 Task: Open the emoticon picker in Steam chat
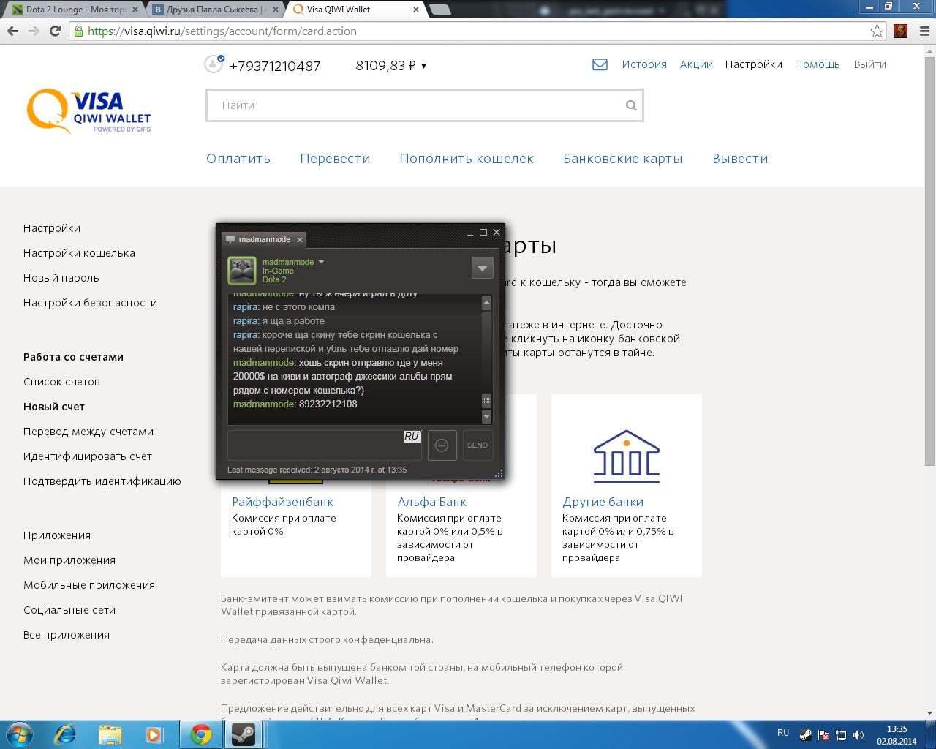[x=442, y=445]
